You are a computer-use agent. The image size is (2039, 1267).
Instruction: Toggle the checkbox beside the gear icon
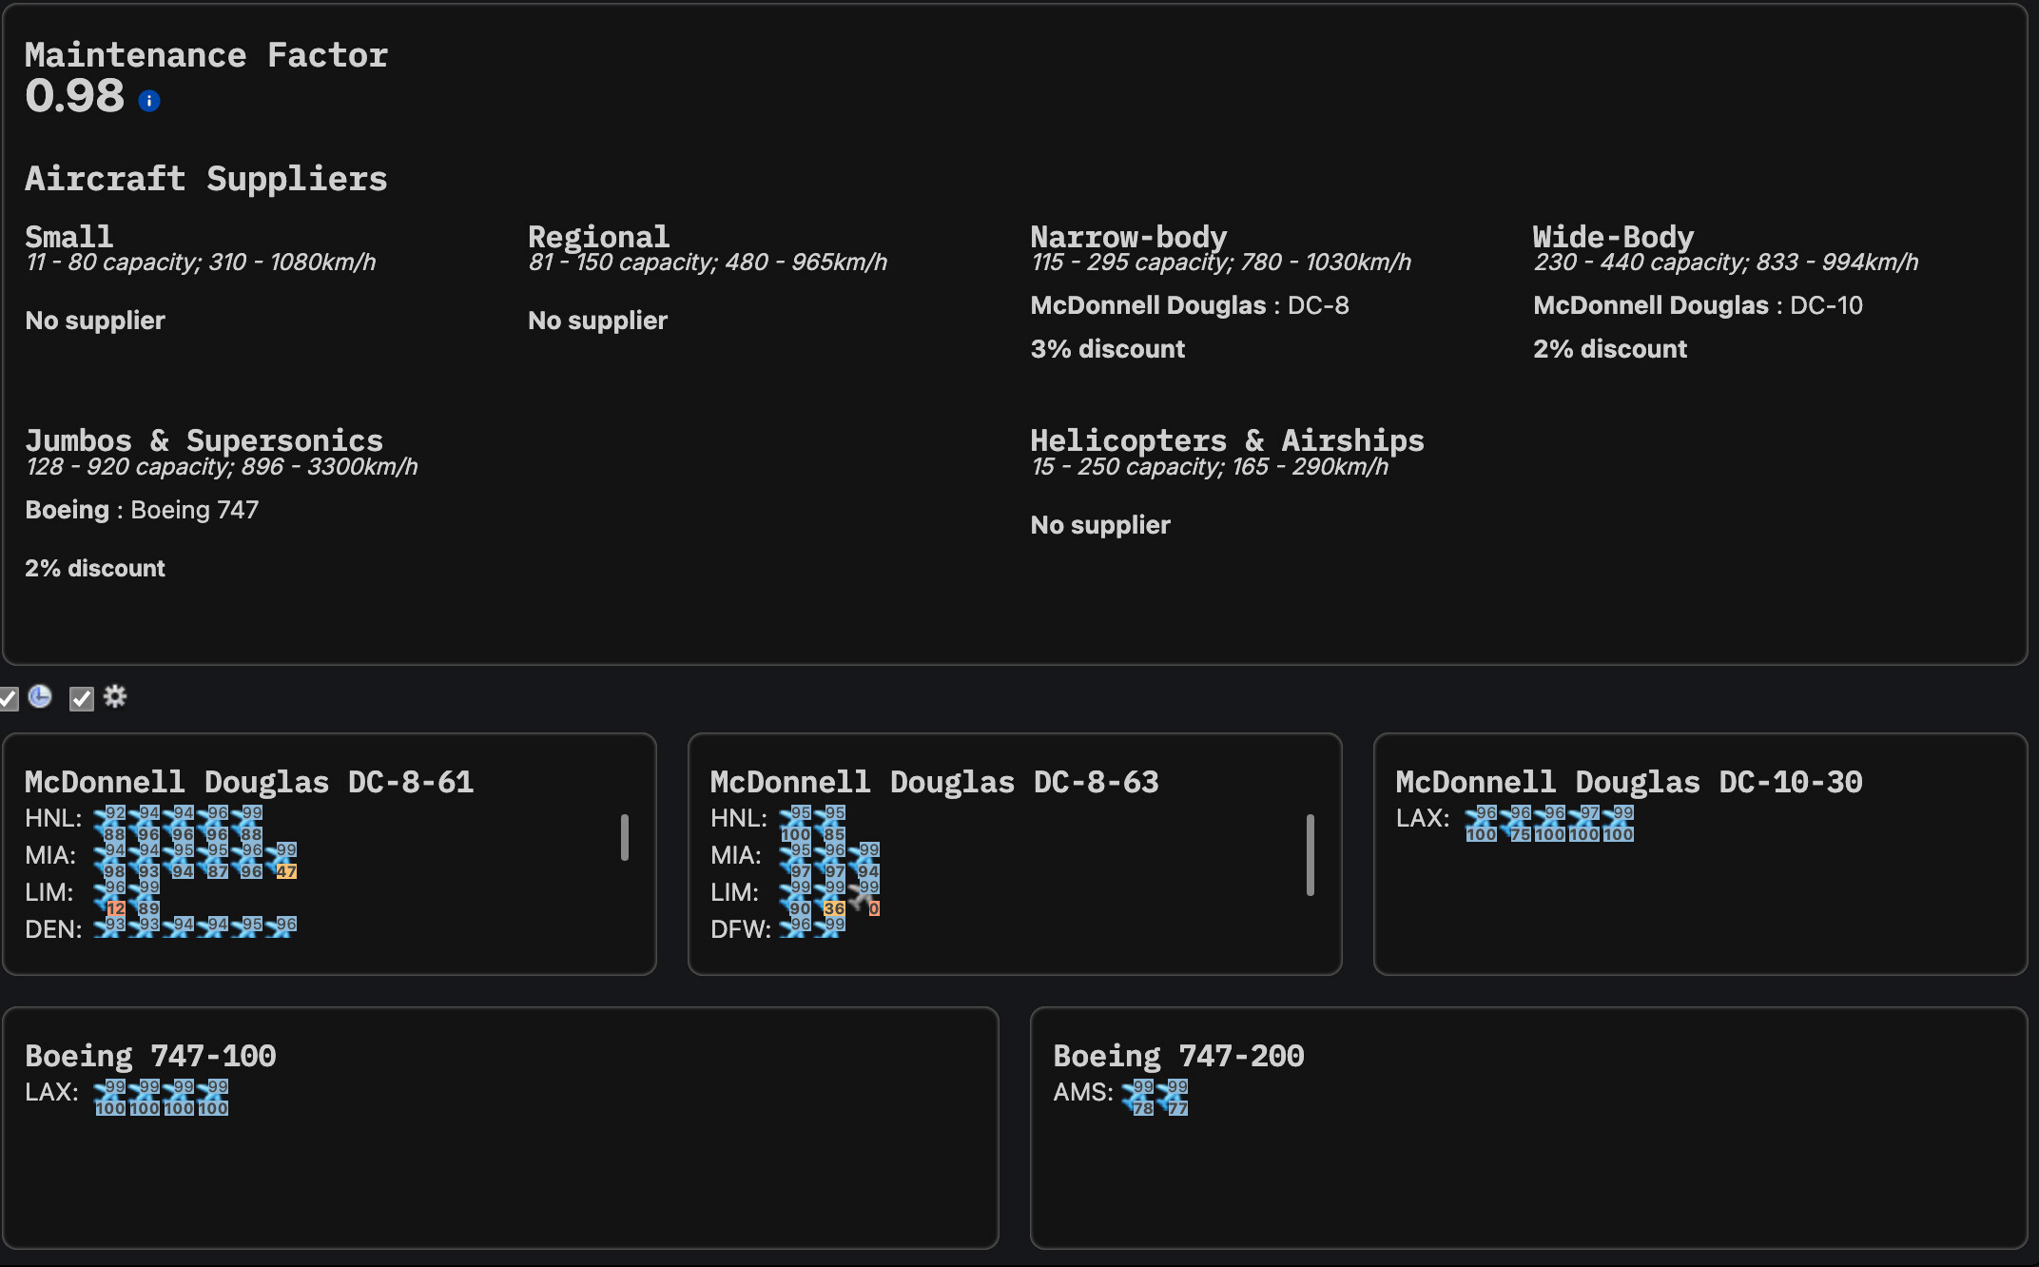[x=82, y=699]
